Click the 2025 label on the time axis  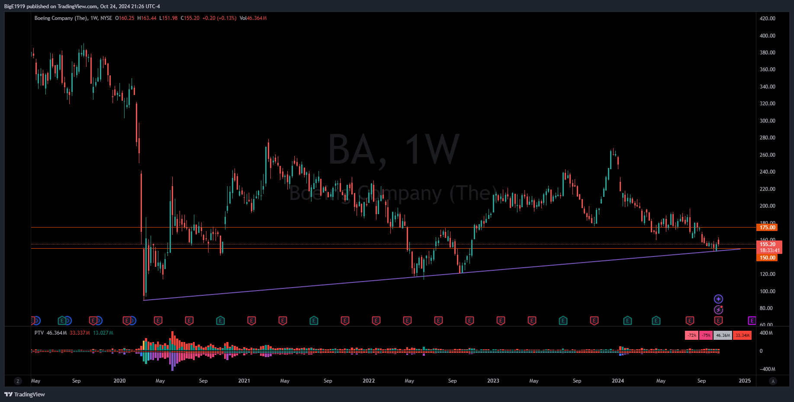coord(745,381)
